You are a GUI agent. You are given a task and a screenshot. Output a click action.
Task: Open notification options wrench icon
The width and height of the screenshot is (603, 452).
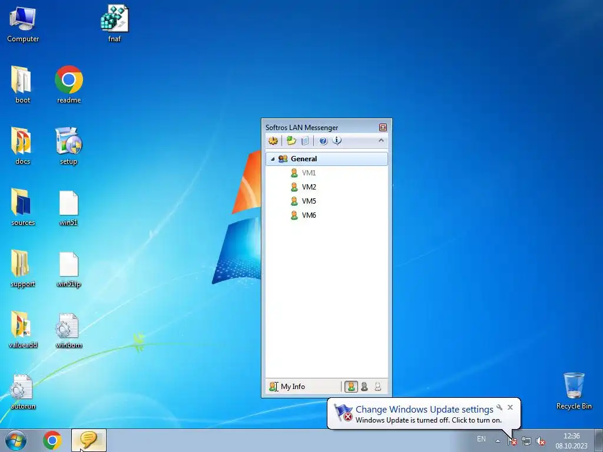coord(499,407)
